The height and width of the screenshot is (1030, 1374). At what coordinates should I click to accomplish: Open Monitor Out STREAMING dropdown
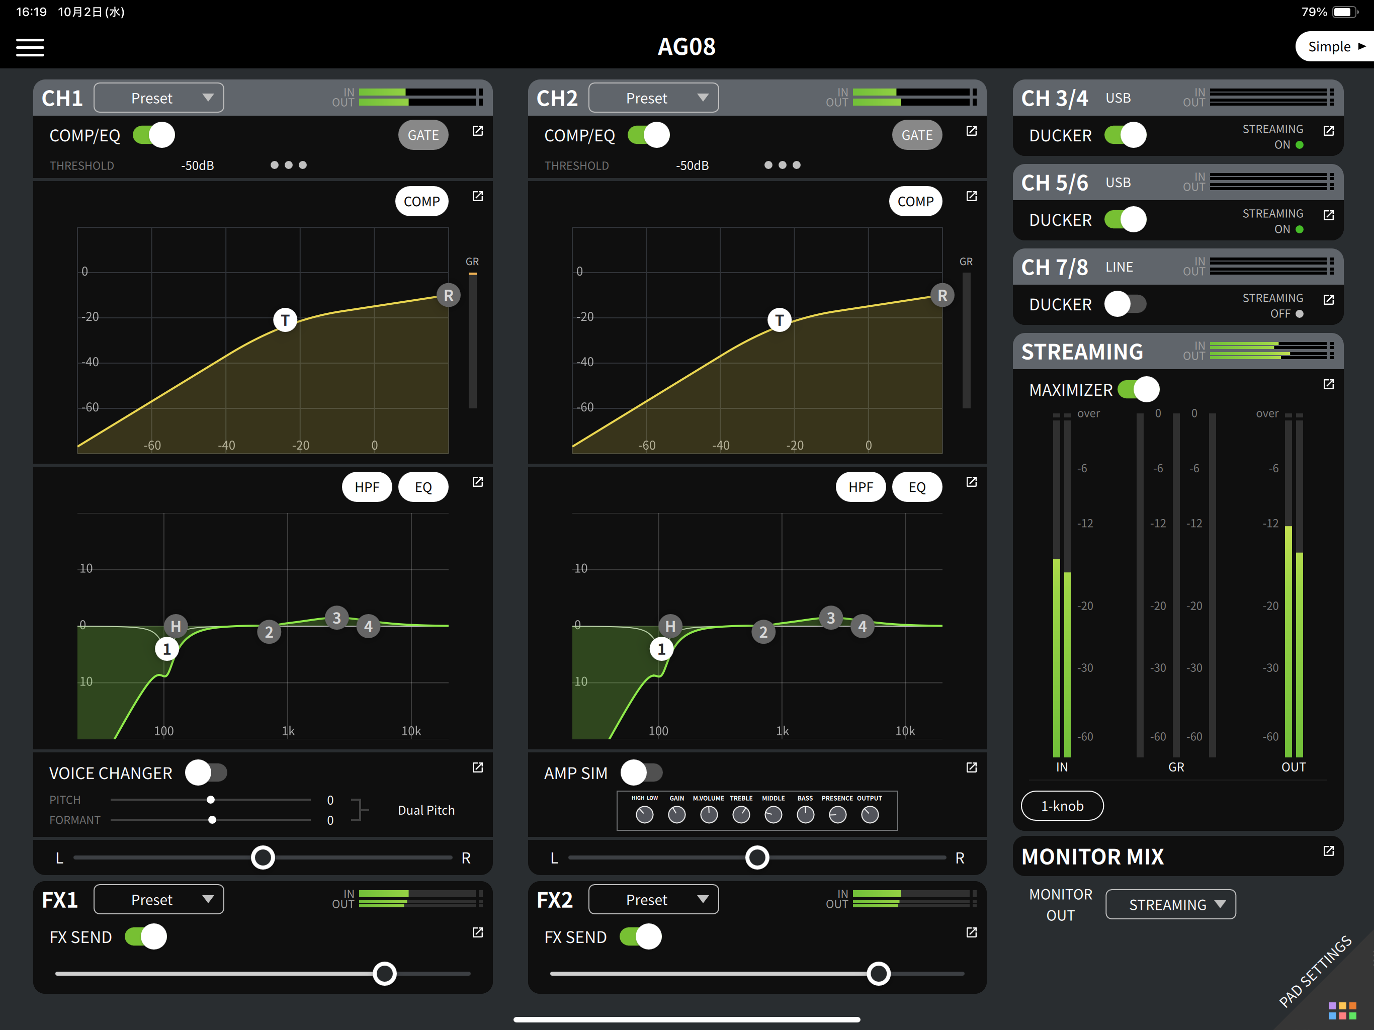(1170, 904)
